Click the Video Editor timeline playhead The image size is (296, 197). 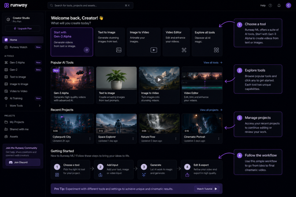tap(205, 85)
